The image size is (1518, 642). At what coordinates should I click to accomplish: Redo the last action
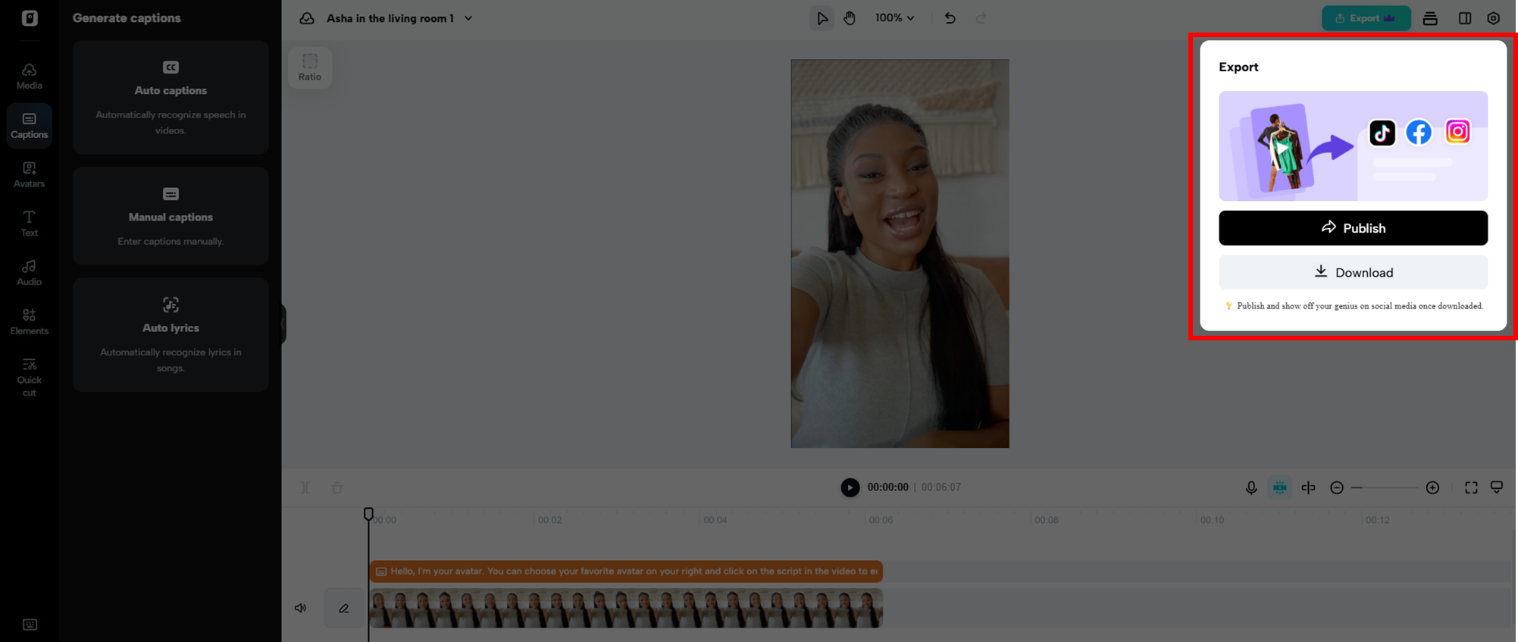[981, 18]
